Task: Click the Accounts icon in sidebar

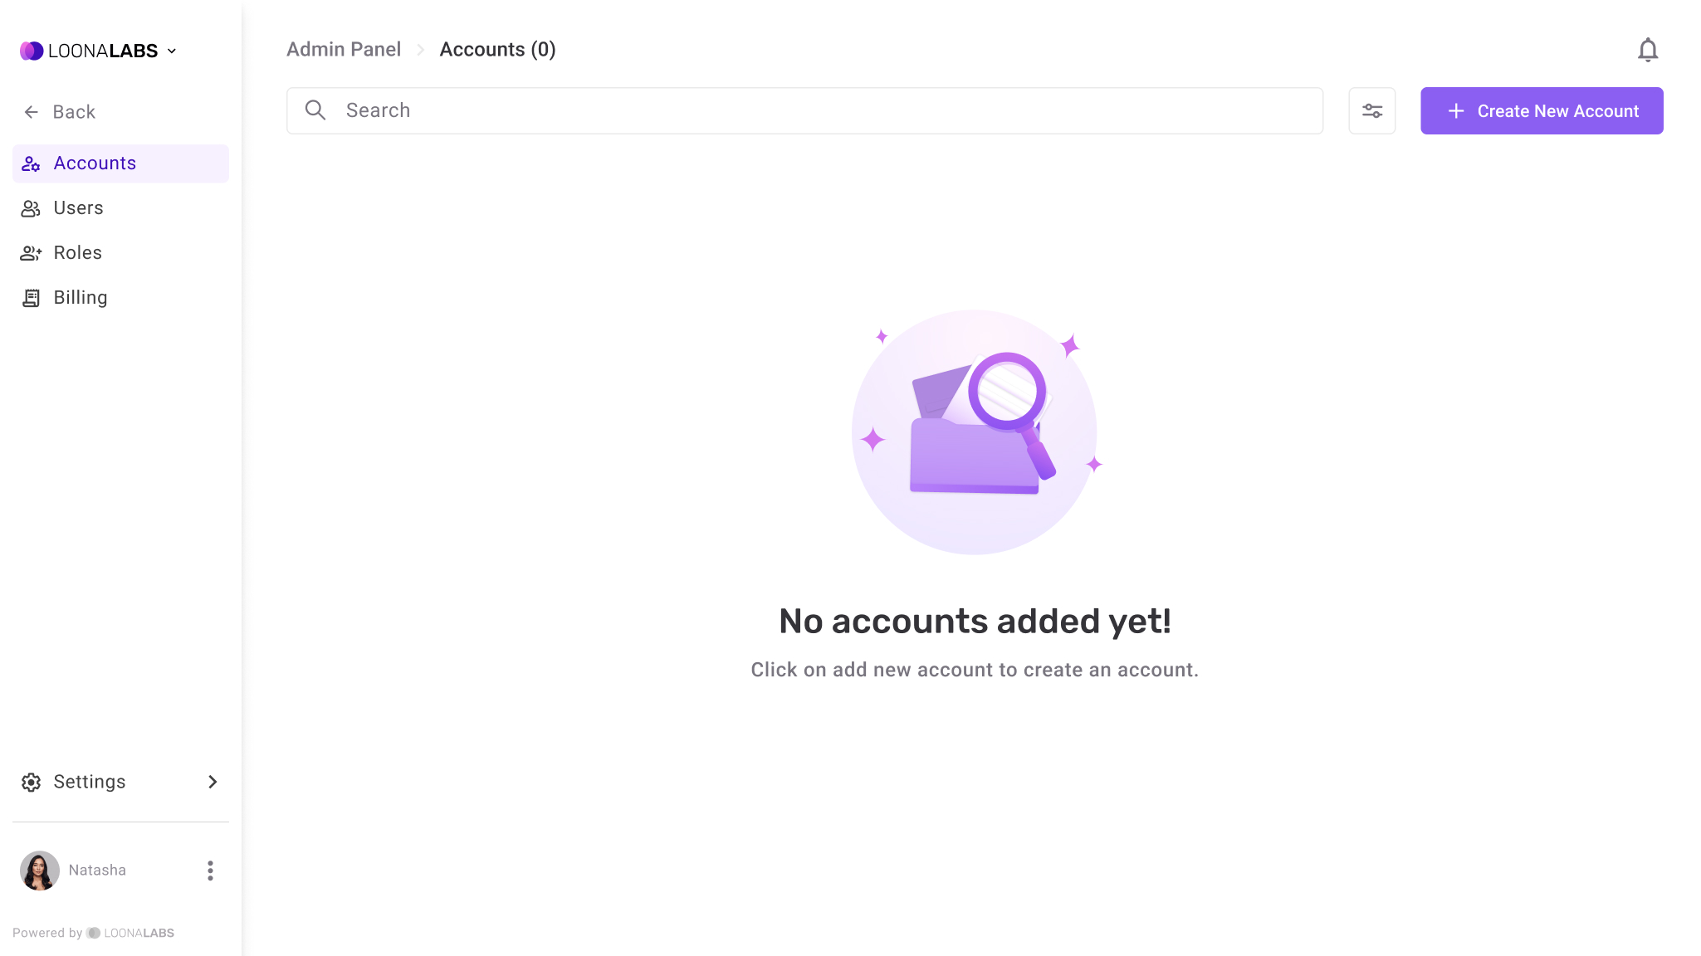Action: pyautogui.click(x=31, y=163)
